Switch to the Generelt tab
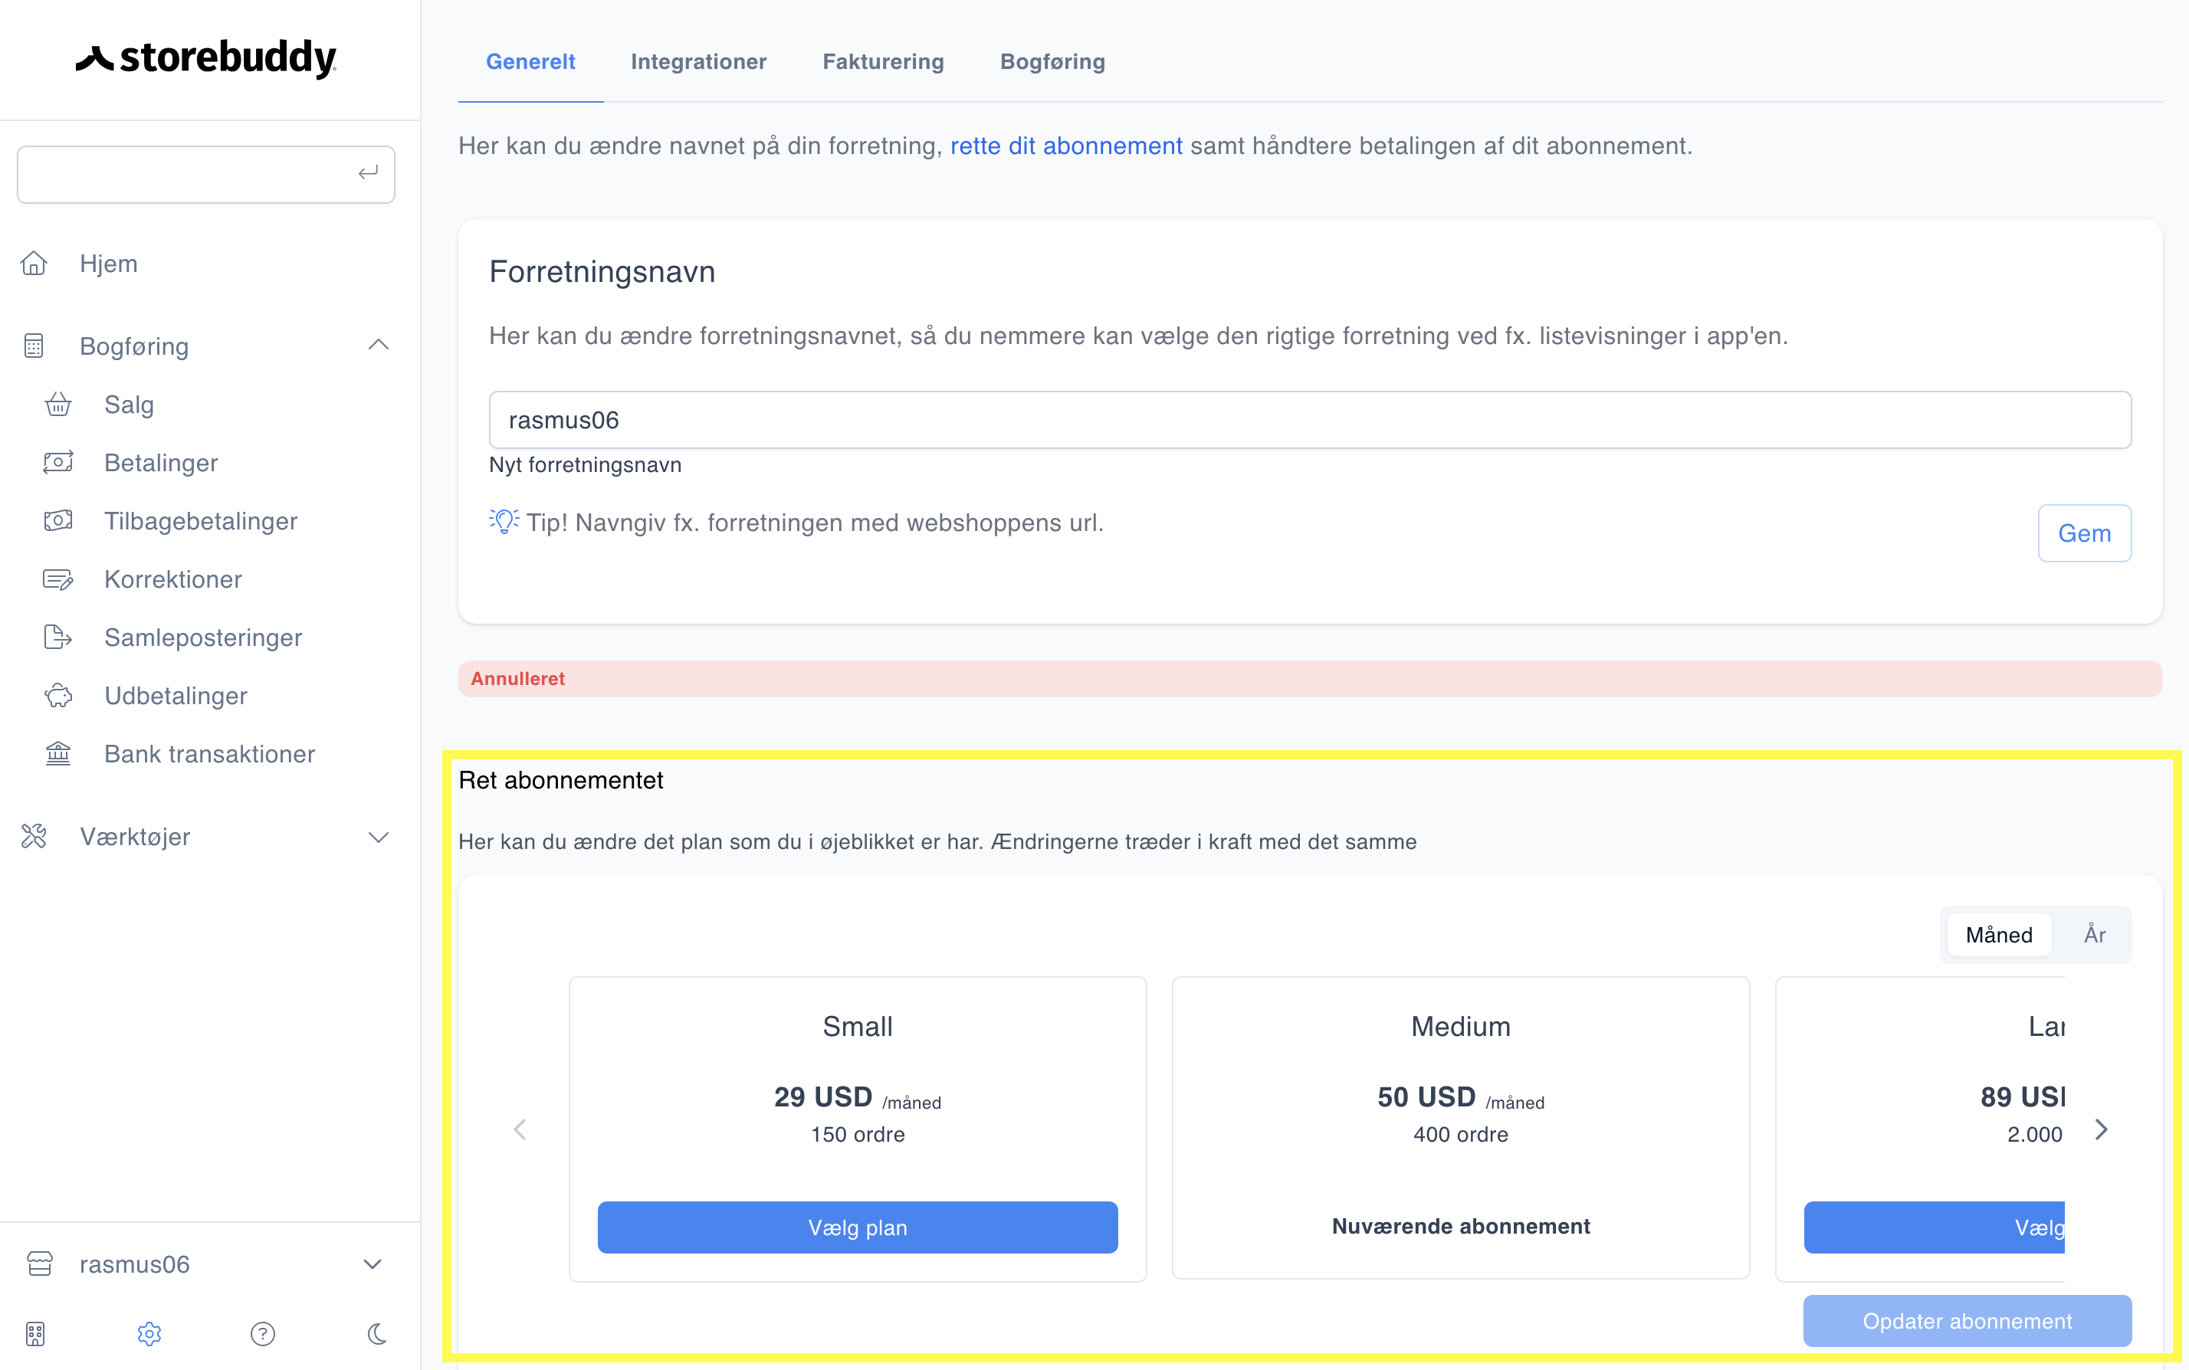 click(x=530, y=61)
